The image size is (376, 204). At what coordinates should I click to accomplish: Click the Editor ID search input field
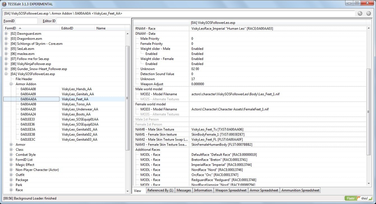click(93, 21)
